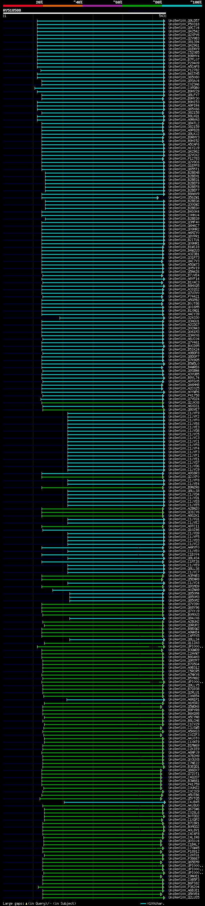The width and height of the screenshot is (205, 906).
Task: Select hit label UniRef100_C1JYC1
Action: pyautogui.click(x=184, y=441)
